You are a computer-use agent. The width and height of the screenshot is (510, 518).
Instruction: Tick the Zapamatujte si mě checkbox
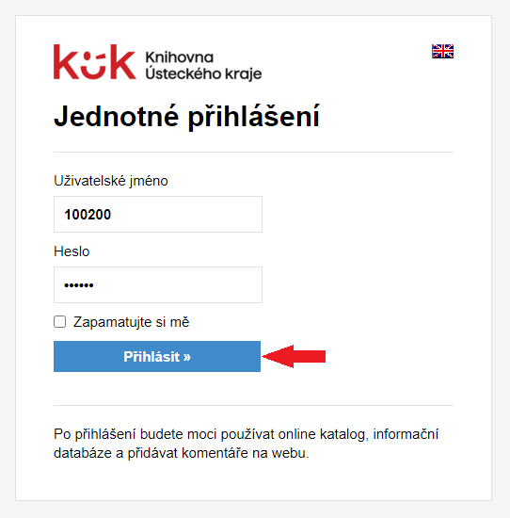pyautogui.click(x=59, y=322)
